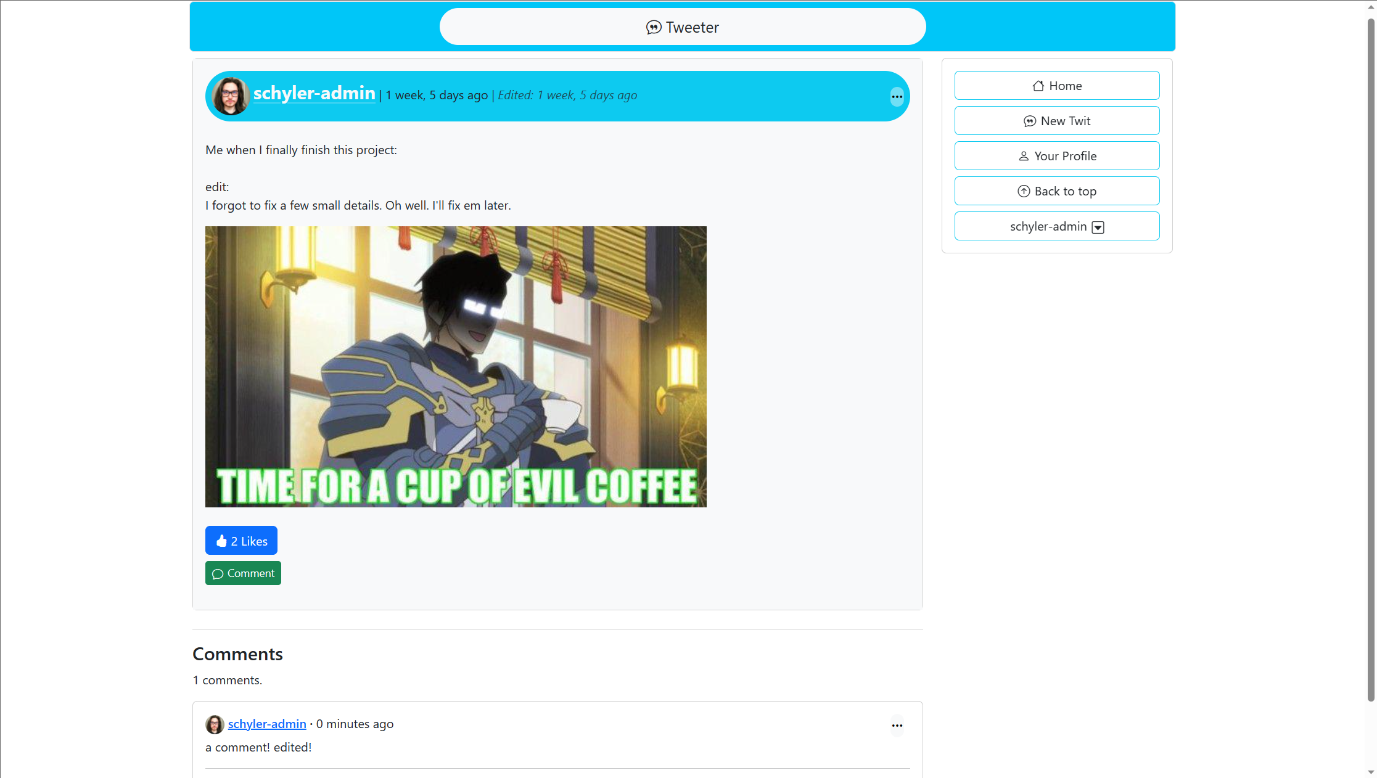The width and height of the screenshot is (1377, 778).
Task: Open the post's three-dot options menu
Action: click(897, 96)
